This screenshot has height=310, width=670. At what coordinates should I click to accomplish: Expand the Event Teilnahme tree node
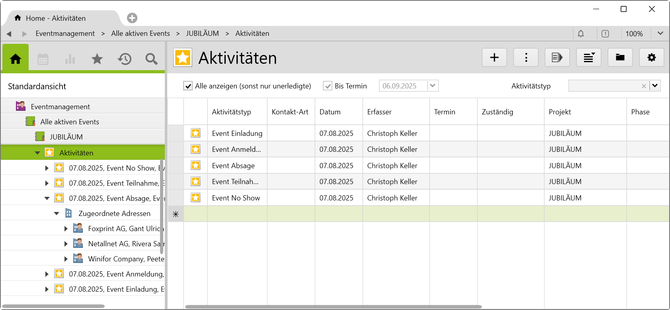(47, 183)
